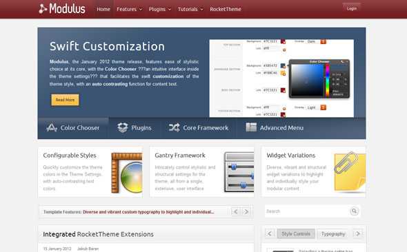Click the Gantry Framework sliders image

pos(239,172)
